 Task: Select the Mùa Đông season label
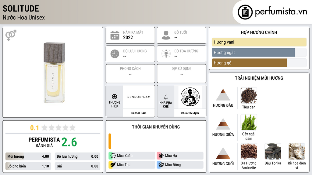tap(173, 165)
